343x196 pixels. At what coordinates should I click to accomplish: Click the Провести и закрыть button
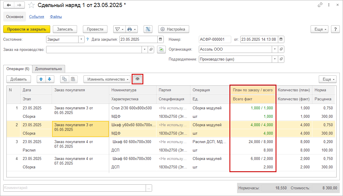click(x=27, y=29)
